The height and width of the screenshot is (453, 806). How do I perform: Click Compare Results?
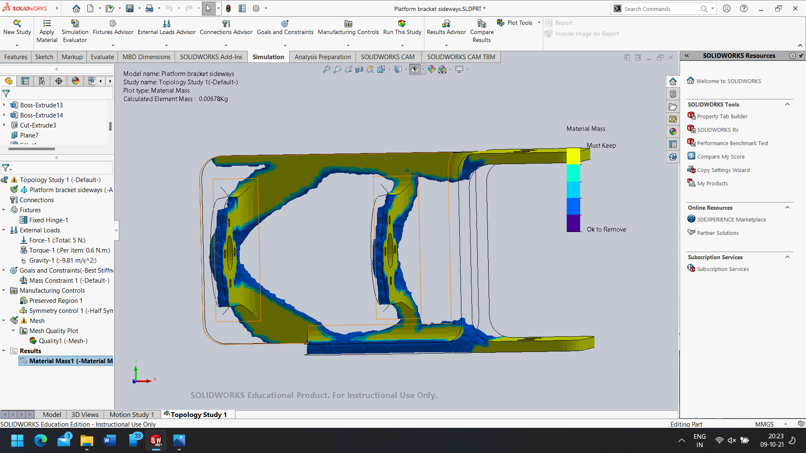pos(482,31)
